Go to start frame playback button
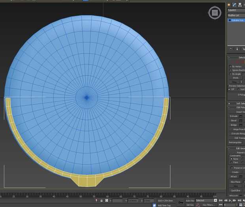Screen dimensions: 245x207 pyautogui.click(x=220, y=200)
